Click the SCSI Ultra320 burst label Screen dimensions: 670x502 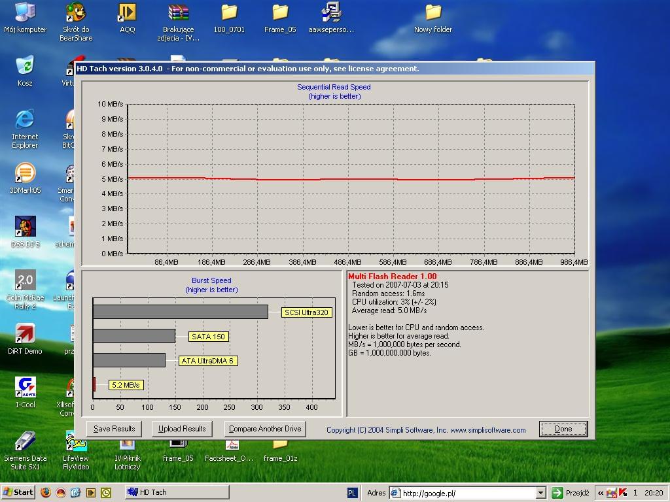point(306,312)
